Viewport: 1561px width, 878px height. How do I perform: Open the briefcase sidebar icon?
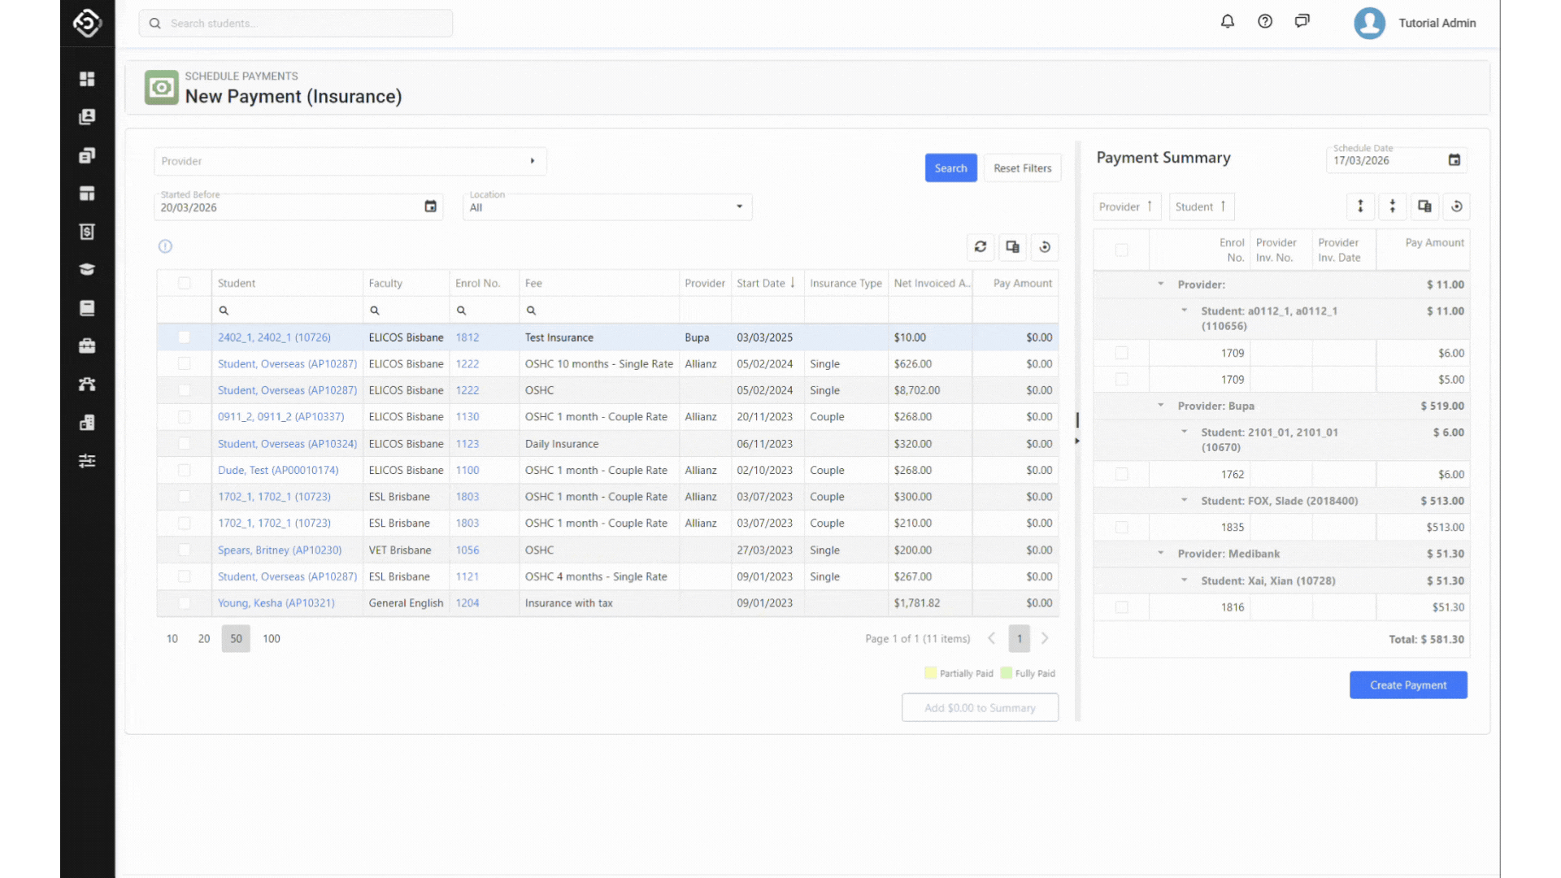(x=87, y=346)
